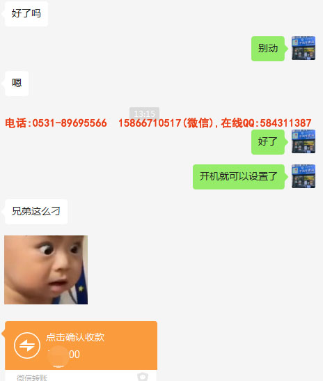Click the transfer amount ending in 00

pyautogui.click(x=64, y=355)
